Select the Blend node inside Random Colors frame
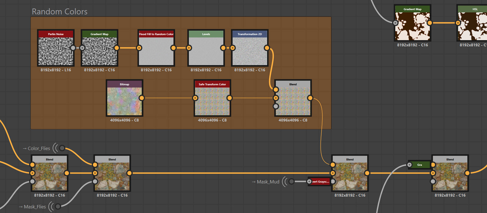 pos(293,98)
